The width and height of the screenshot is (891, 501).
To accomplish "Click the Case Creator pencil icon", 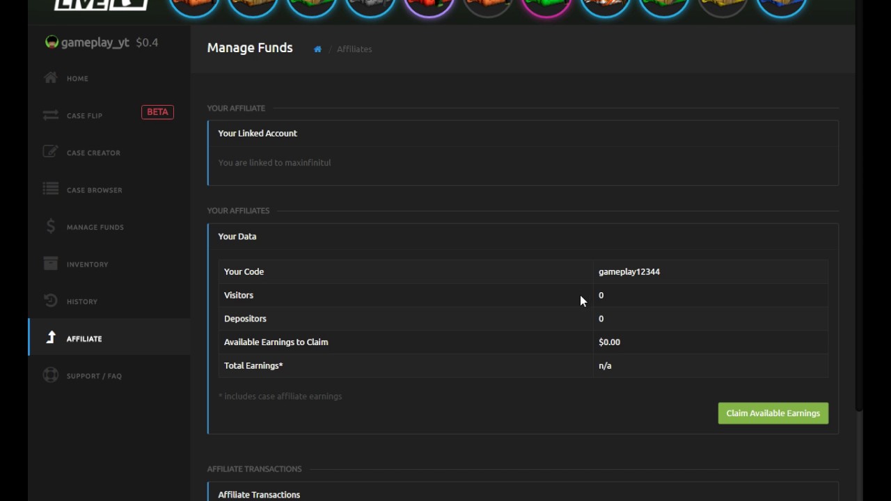I will pos(51,152).
